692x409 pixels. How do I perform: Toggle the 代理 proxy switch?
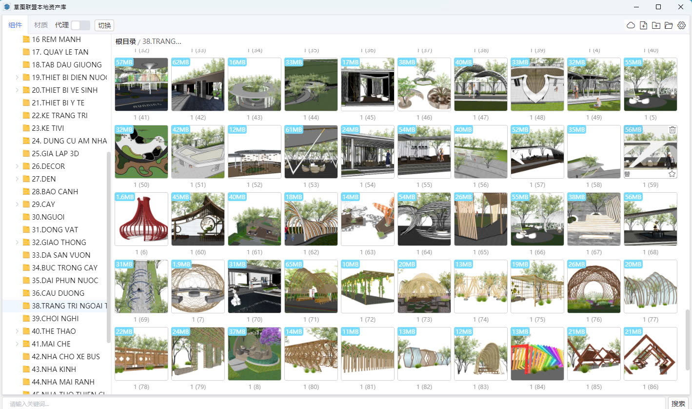coord(80,25)
